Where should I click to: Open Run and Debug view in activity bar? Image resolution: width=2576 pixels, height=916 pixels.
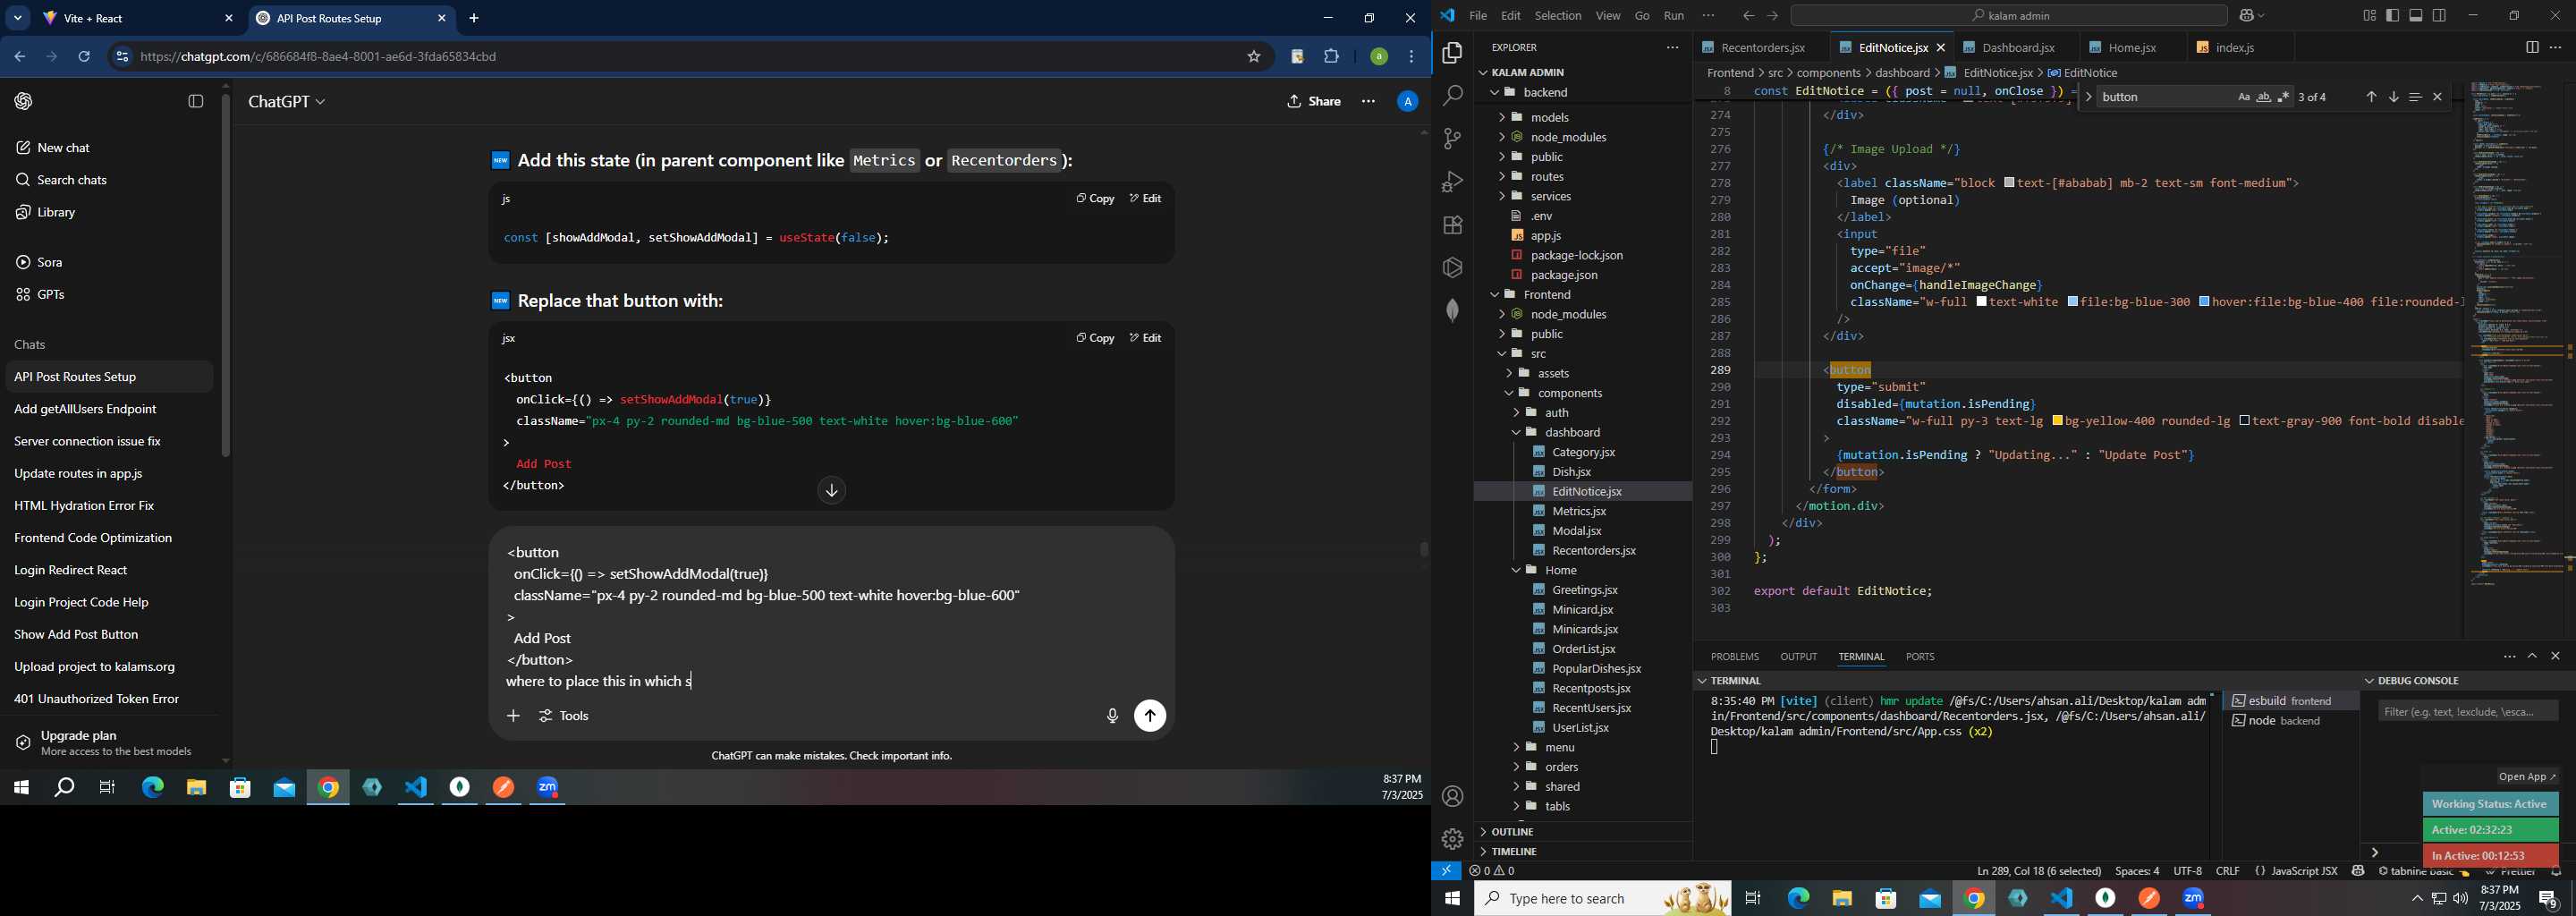point(1452,182)
